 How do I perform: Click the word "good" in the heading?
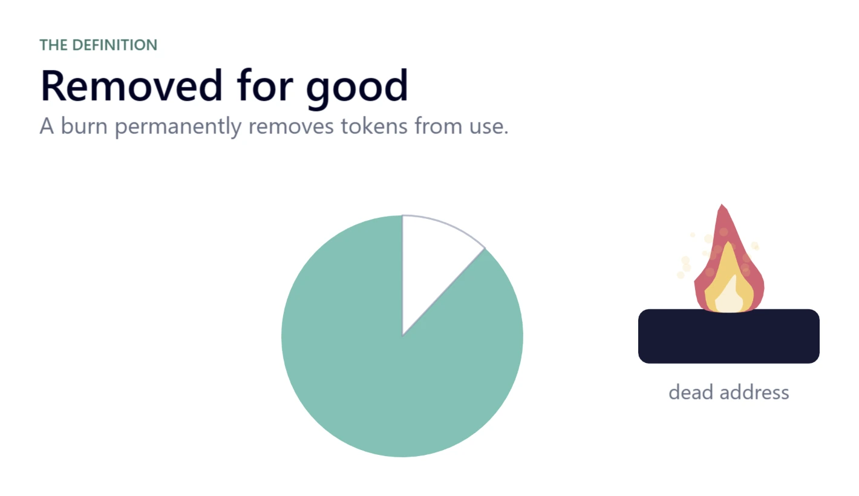coord(357,88)
